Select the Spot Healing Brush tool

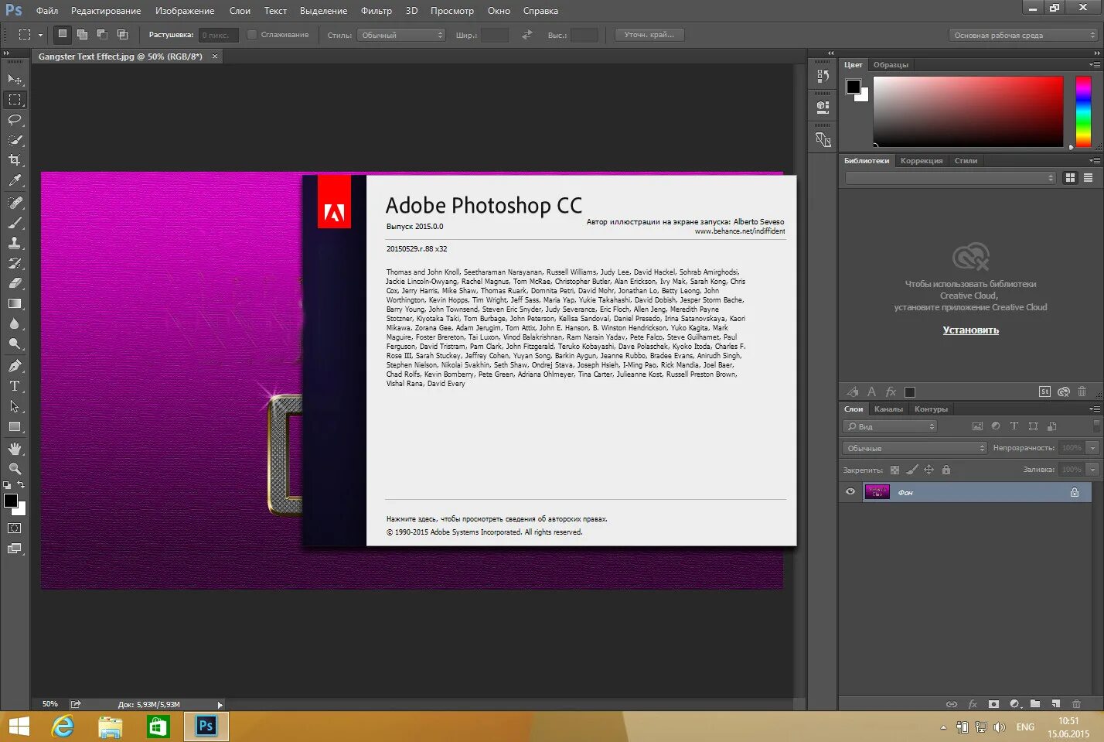[x=15, y=203]
